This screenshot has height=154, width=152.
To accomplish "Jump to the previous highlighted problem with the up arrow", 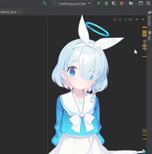I will [x=137, y=19].
